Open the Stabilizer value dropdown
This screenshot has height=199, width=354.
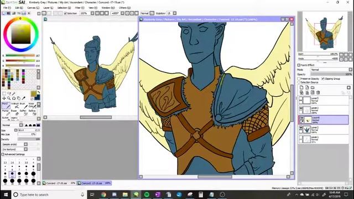click(175, 13)
